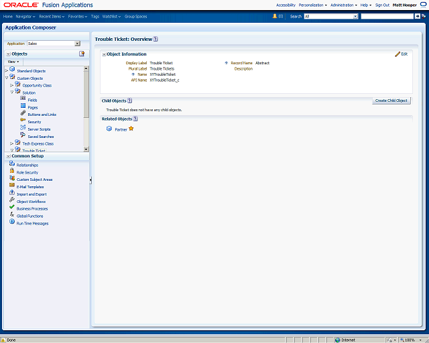Click the Tech Express Class object icon
This screenshot has height=343, width=429.
pyautogui.click(x=18, y=142)
